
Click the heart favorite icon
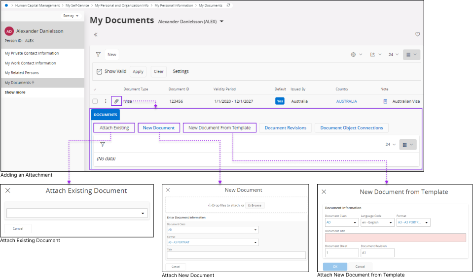coord(417,34)
